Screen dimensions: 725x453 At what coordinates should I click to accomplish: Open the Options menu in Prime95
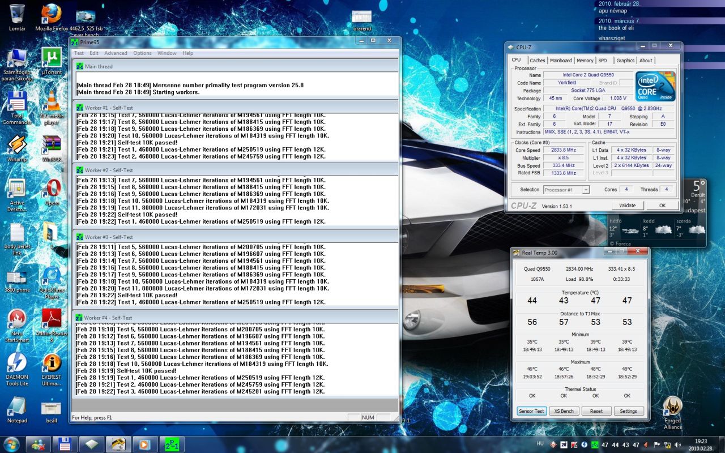coord(142,53)
